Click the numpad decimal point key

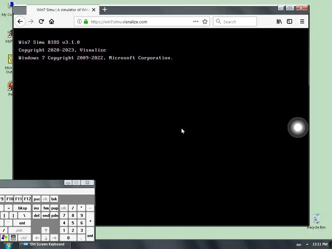tap(81, 238)
